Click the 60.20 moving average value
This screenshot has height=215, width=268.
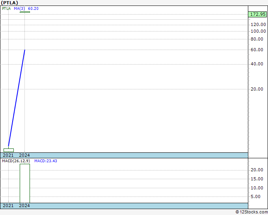pos(33,9)
